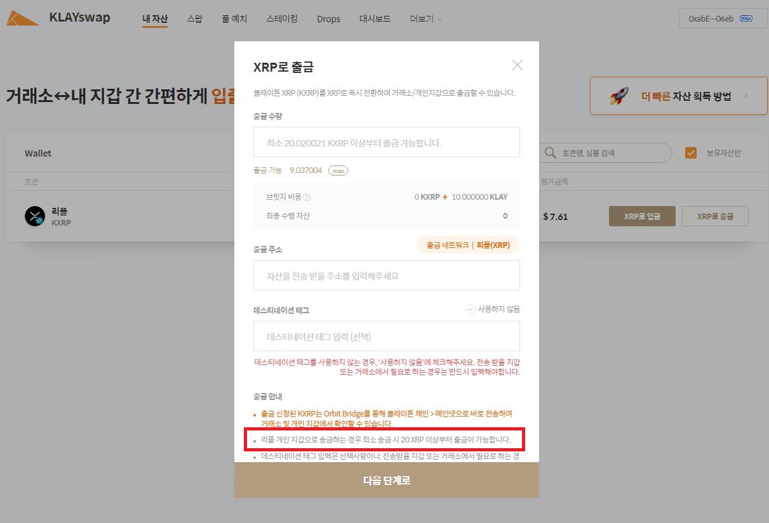This screenshot has width=769, height=523.
Task: Close the XRP withdrawal dialog
Action: pyautogui.click(x=518, y=65)
